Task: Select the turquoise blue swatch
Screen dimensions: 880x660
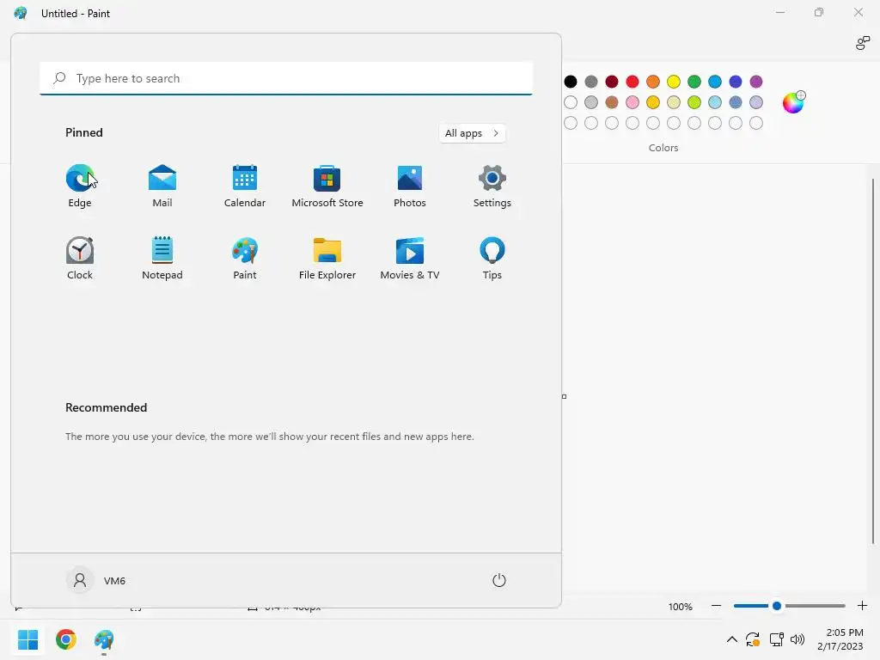Action: (715, 82)
